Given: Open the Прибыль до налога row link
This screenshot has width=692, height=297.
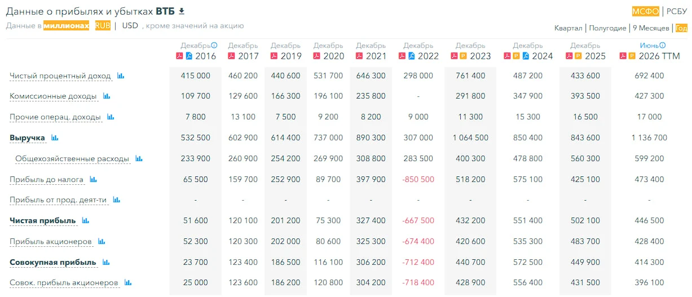Looking at the screenshot, I should tap(47, 179).
